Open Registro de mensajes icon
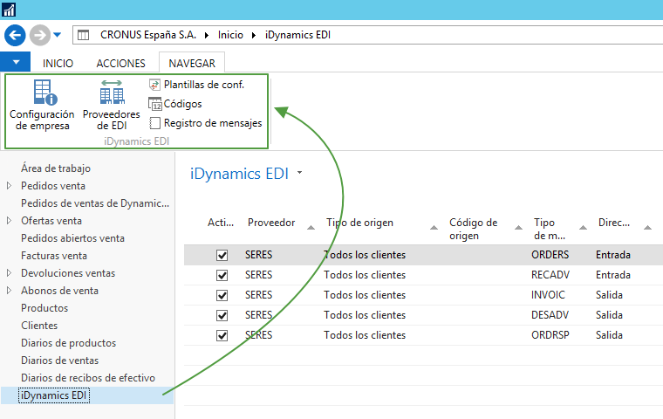Screen dimensions: 663x419 click(x=154, y=123)
